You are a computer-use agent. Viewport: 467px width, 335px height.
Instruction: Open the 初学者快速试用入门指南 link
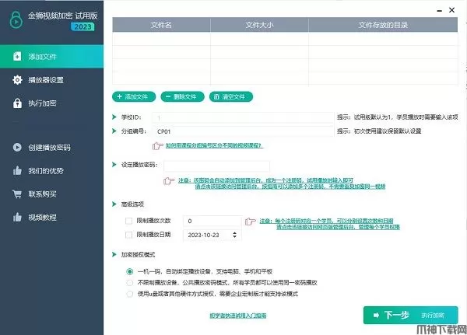237,316
